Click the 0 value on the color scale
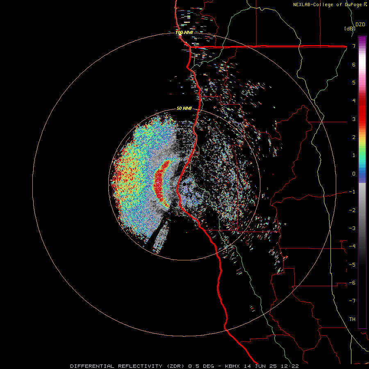The width and height of the screenshot is (369, 369). coord(354,174)
